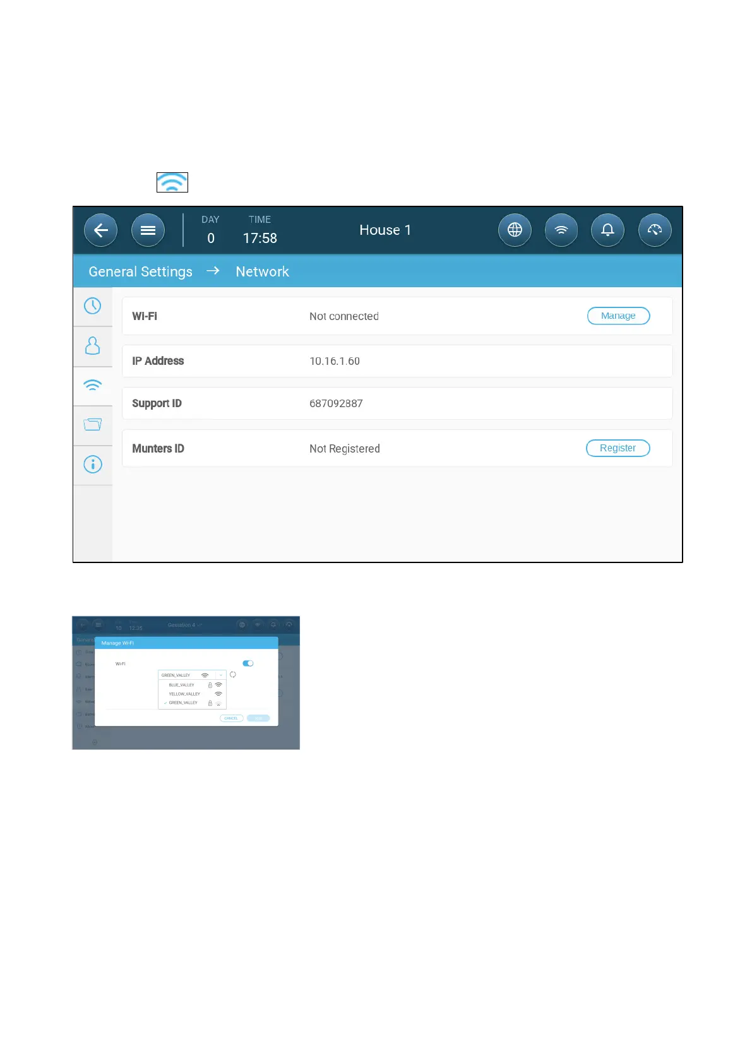Open the gauge dashboard icon
The width and height of the screenshot is (752, 1063).
pyautogui.click(x=655, y=230)
